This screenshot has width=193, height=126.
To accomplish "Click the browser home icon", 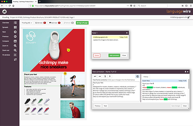I will (x=13, y=6).
